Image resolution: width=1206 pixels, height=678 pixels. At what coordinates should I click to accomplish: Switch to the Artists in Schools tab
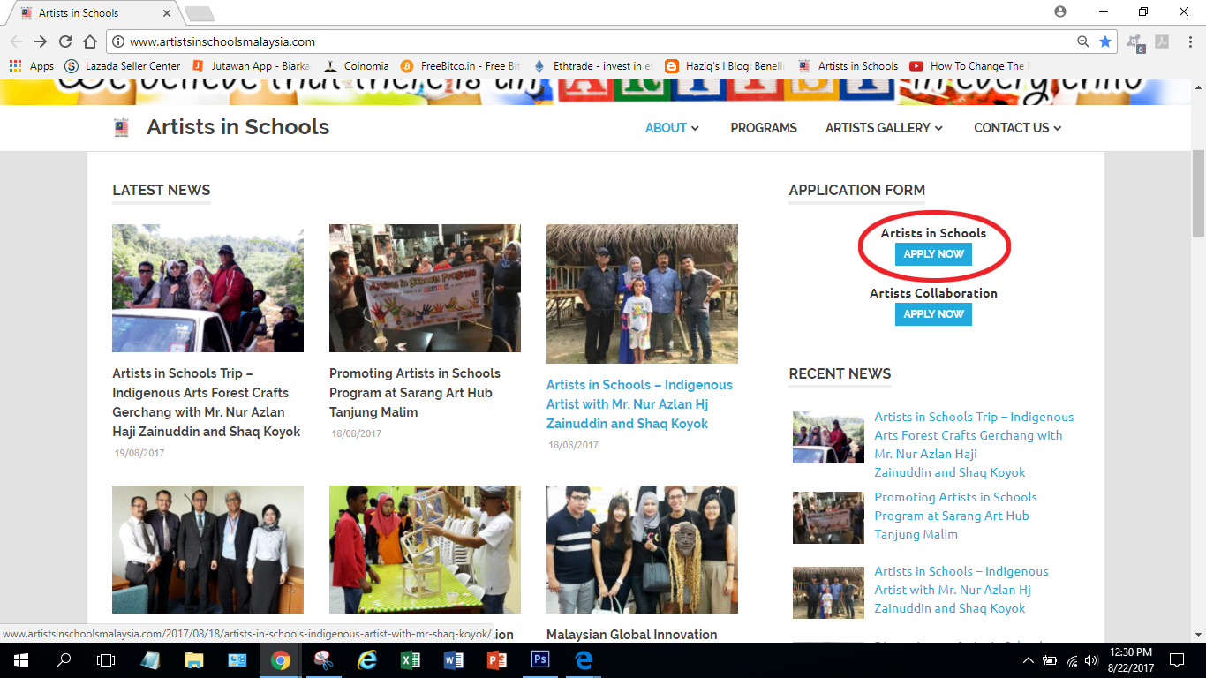coord(88,13)
